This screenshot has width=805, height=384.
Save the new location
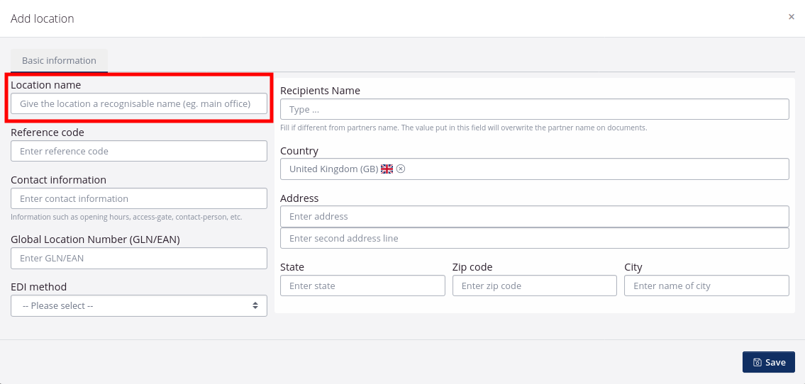[x=768, y=362]
